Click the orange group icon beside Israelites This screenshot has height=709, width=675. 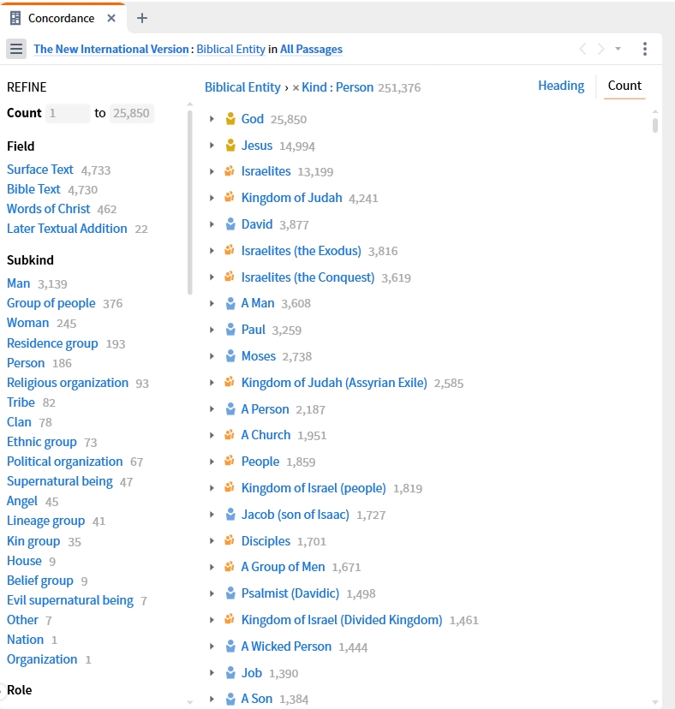tap(230, 171)
